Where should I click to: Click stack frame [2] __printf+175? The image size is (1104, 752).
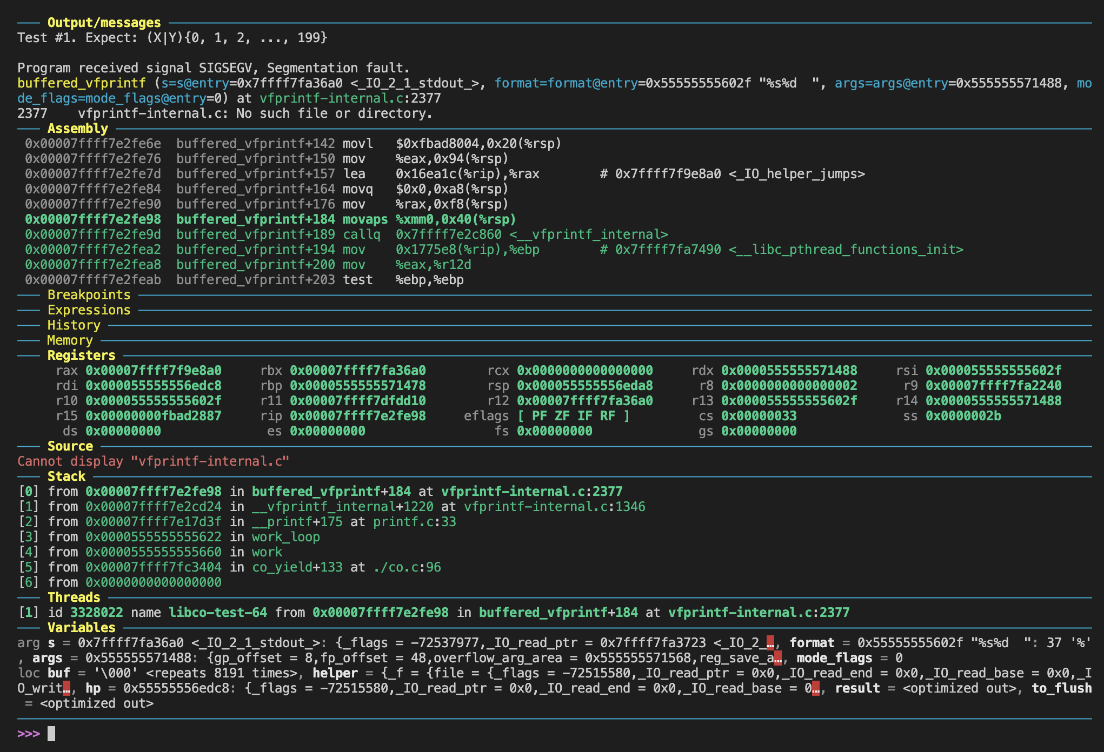click(x=237, y=522)
